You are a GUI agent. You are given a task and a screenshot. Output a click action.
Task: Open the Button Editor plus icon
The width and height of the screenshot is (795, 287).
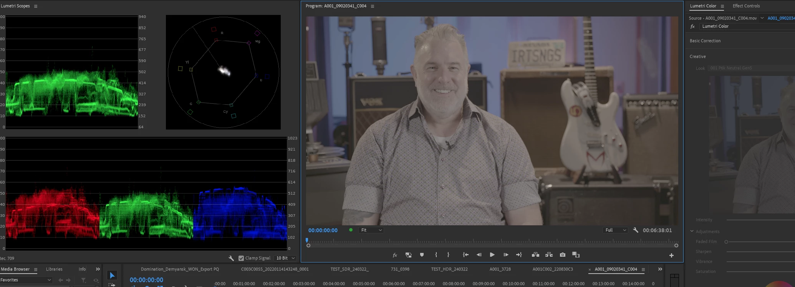click(671, 255)
